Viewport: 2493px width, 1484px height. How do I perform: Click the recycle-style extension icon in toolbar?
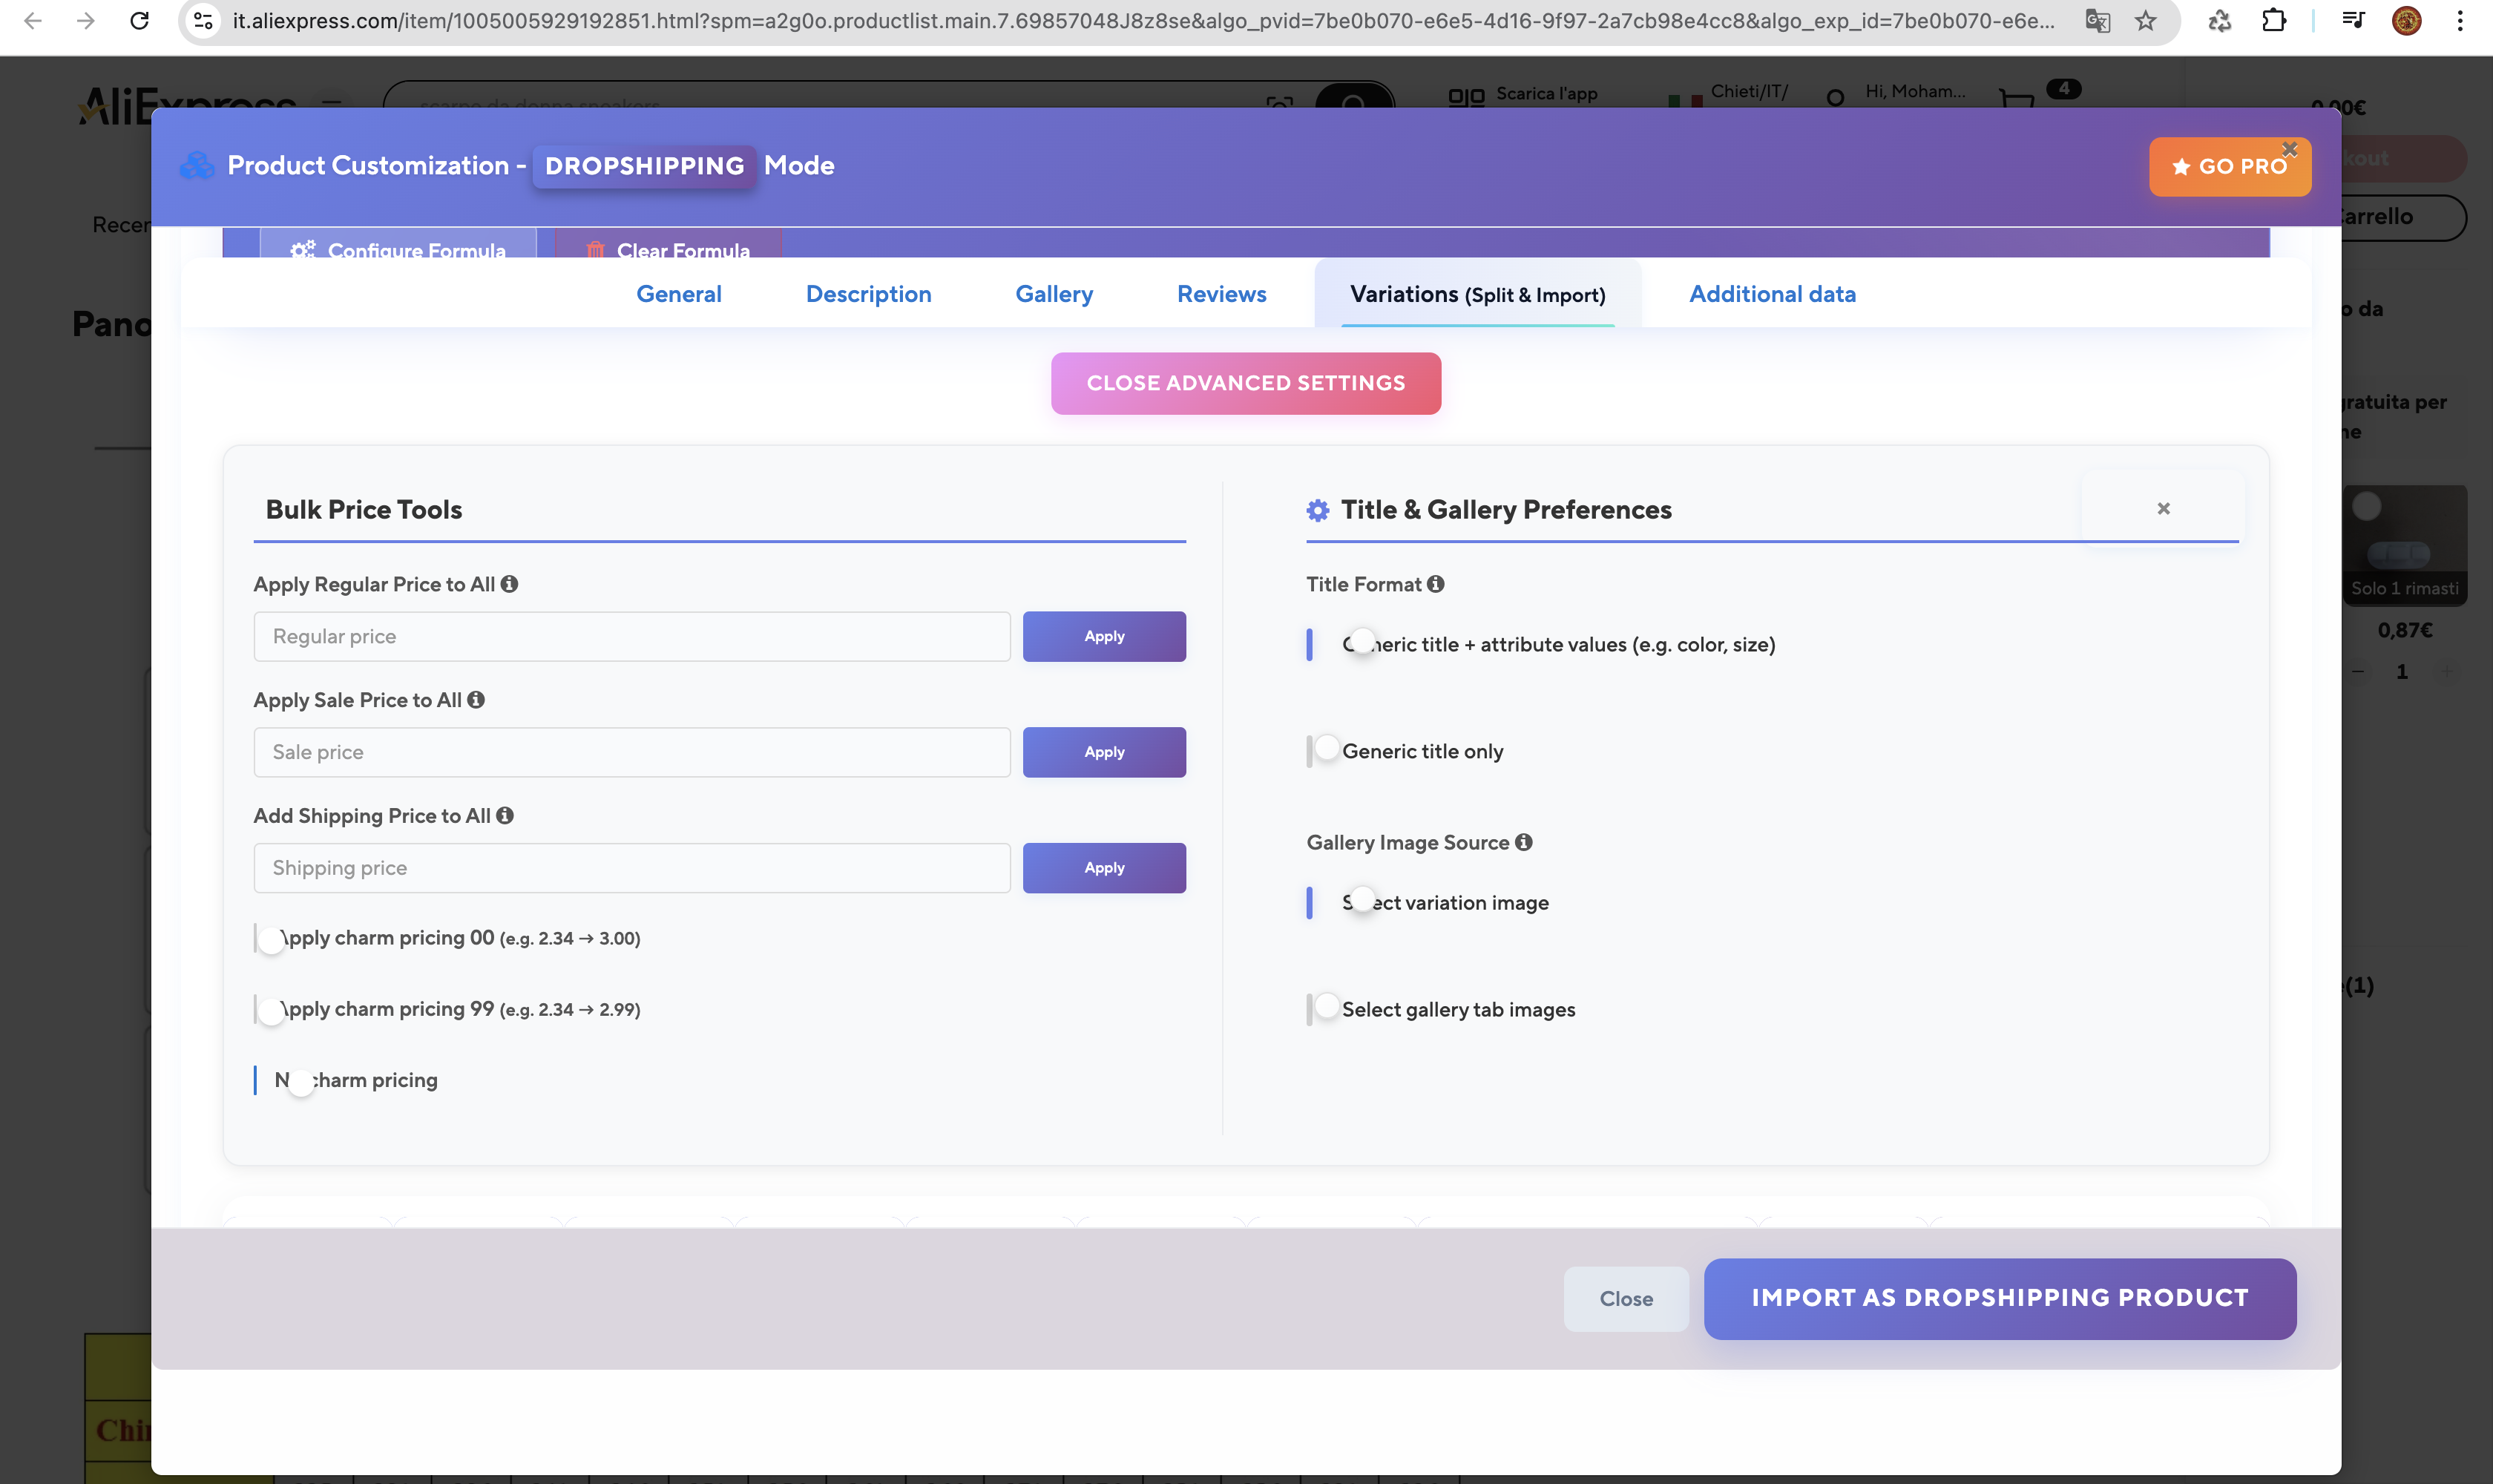click(x=2219, y=20)
